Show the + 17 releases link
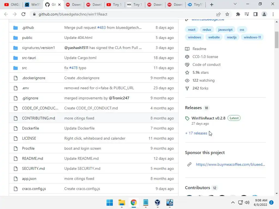This screenshot has width=279, height=209. coord(196,133)
